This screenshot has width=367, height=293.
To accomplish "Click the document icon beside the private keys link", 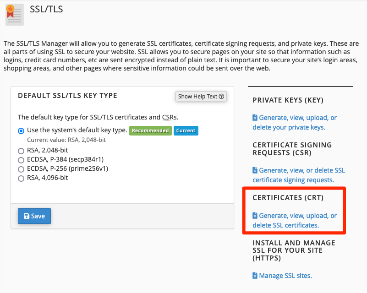I will (x=255, y=118).
